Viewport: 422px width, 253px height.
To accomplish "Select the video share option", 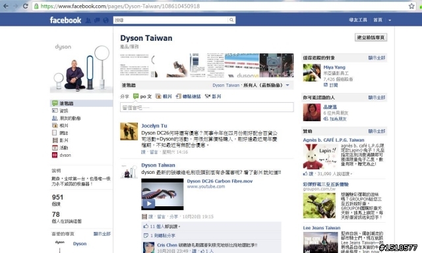I will [213, 96].
